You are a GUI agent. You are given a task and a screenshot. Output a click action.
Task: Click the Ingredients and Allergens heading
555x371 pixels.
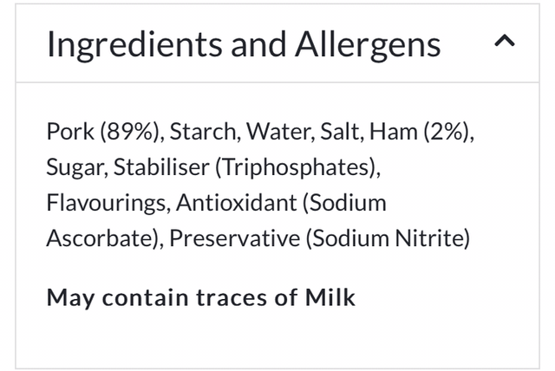pos(243,43)
